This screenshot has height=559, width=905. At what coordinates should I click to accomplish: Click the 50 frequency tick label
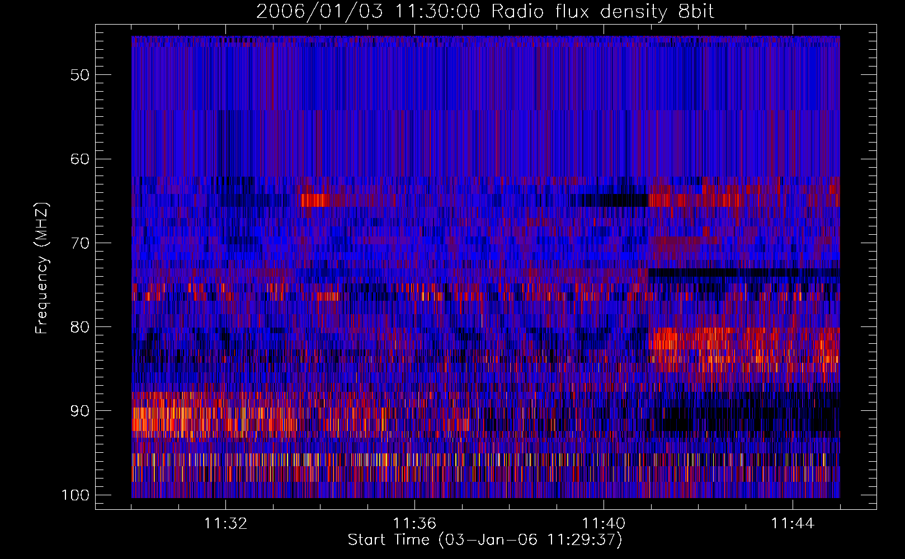(80, 75)
